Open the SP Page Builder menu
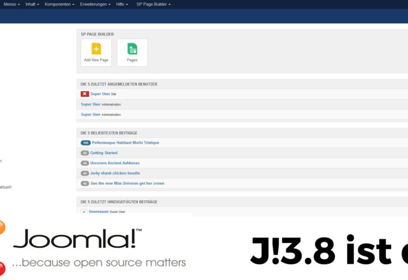 (x=153, y=4)
